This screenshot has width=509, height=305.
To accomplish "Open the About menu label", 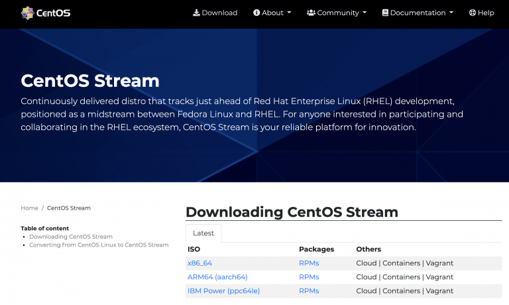I will tap(272, 13).
